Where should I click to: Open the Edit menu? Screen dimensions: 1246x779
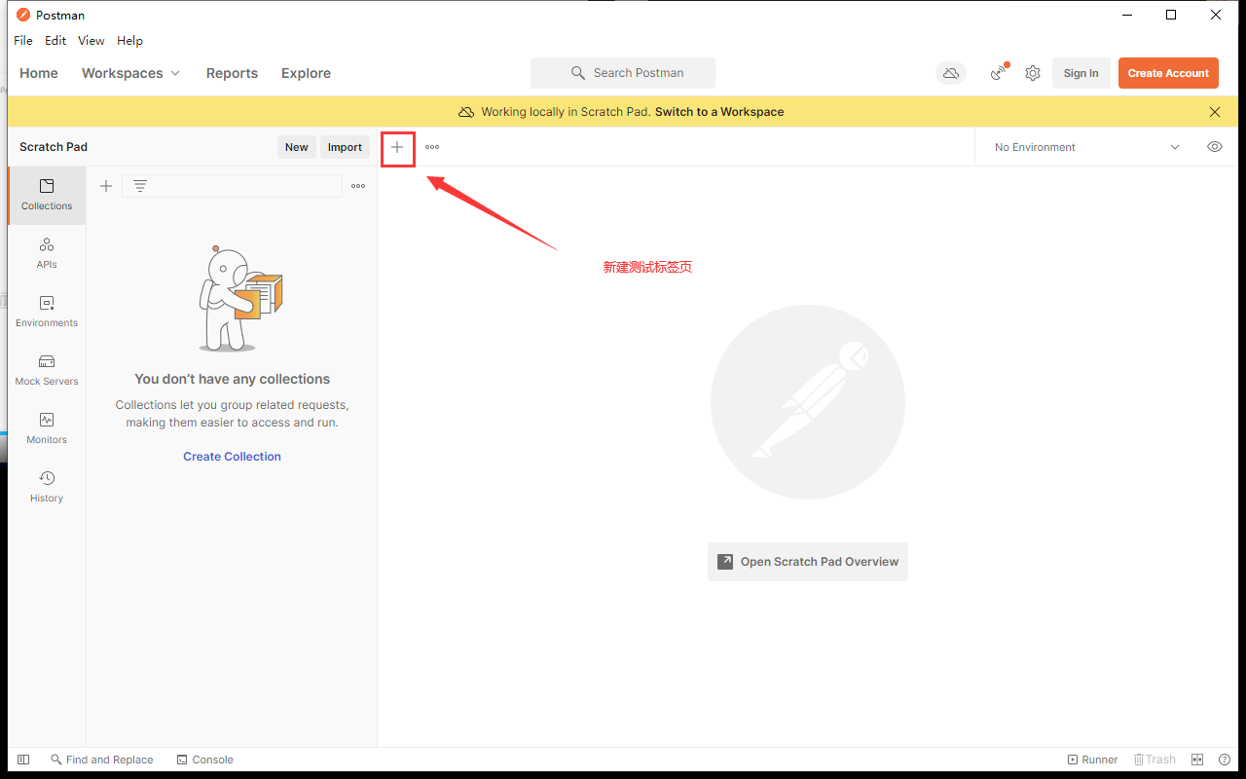click(x=55, y=41)
